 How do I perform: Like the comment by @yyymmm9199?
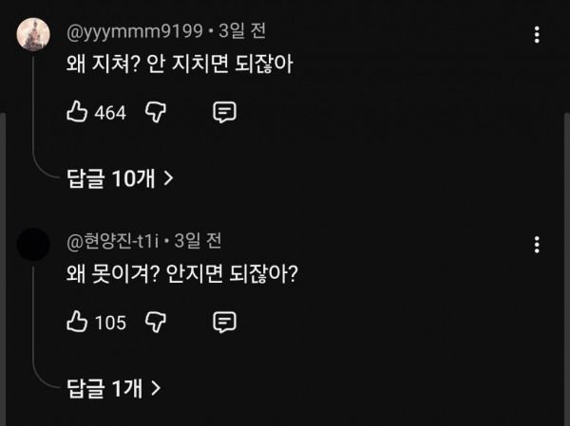[76, 113]
